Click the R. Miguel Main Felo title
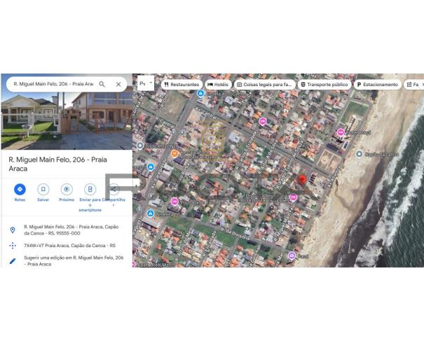Viewport: 424px width, 341px height. [58, 164]
